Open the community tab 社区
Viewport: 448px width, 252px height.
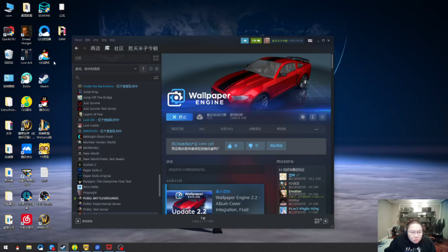click(119, 48)
